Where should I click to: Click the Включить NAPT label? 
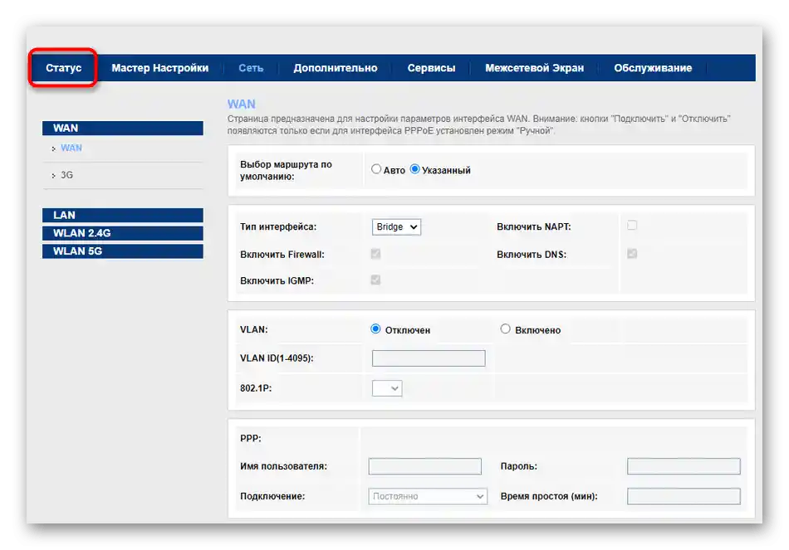pos(534,226)
